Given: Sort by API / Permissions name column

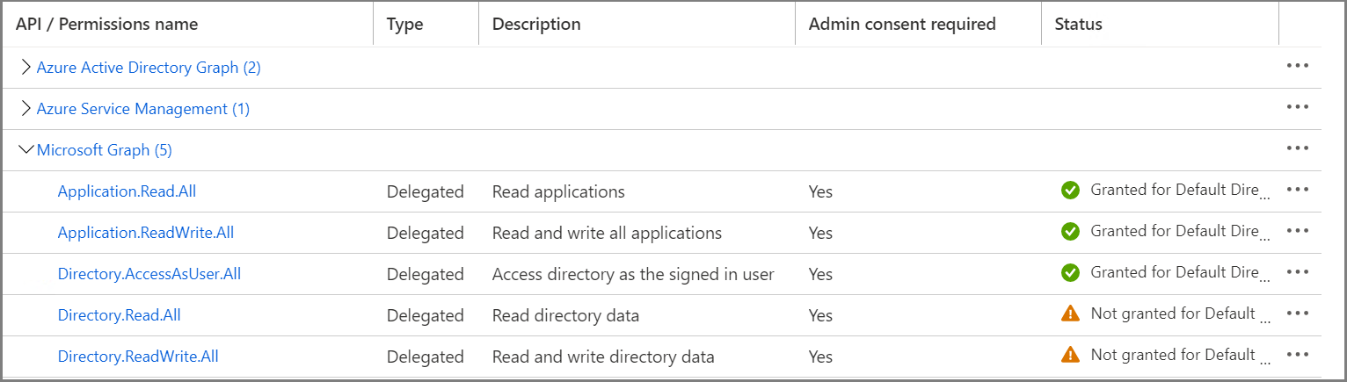Looking at the screenshot, I should tap(106, 24).
